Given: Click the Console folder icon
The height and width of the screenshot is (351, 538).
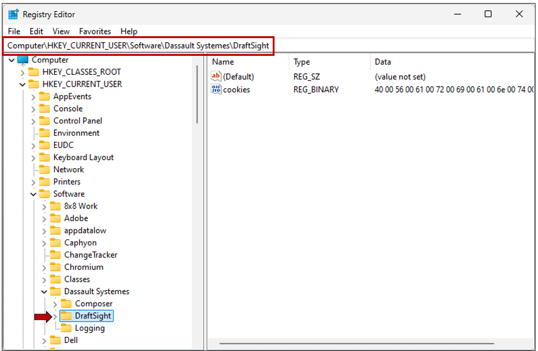Looking at the screenshot, I should pyautogui.click(x=44, y=109).
